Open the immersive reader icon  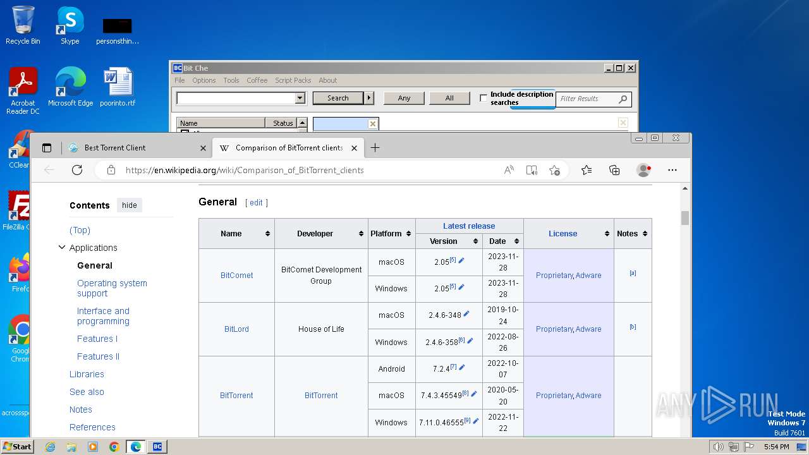point(532,170)
